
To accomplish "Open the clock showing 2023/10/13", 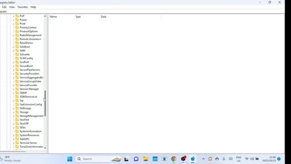I will (x=269, y=159).
